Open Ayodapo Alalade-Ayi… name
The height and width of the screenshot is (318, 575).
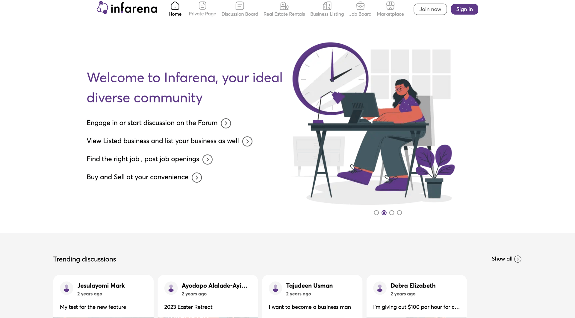point(214,286)
